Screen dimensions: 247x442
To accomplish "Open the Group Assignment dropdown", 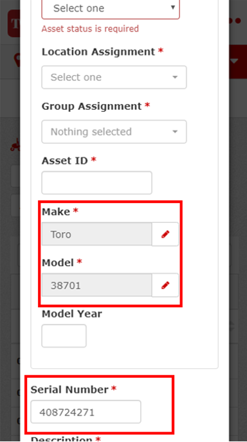I will pyautogui.click(x=114, y=132).
